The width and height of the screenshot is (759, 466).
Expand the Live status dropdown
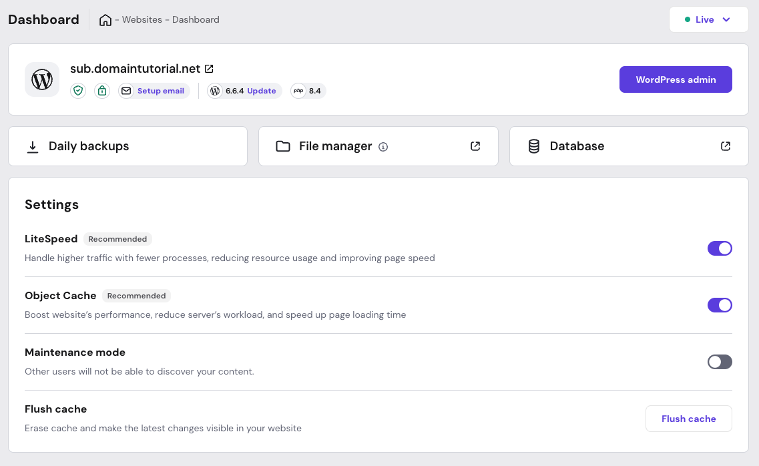click(x=708, y=20)
